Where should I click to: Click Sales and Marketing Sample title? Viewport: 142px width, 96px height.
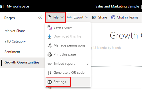pyautogui.click(x=117, y=6)
